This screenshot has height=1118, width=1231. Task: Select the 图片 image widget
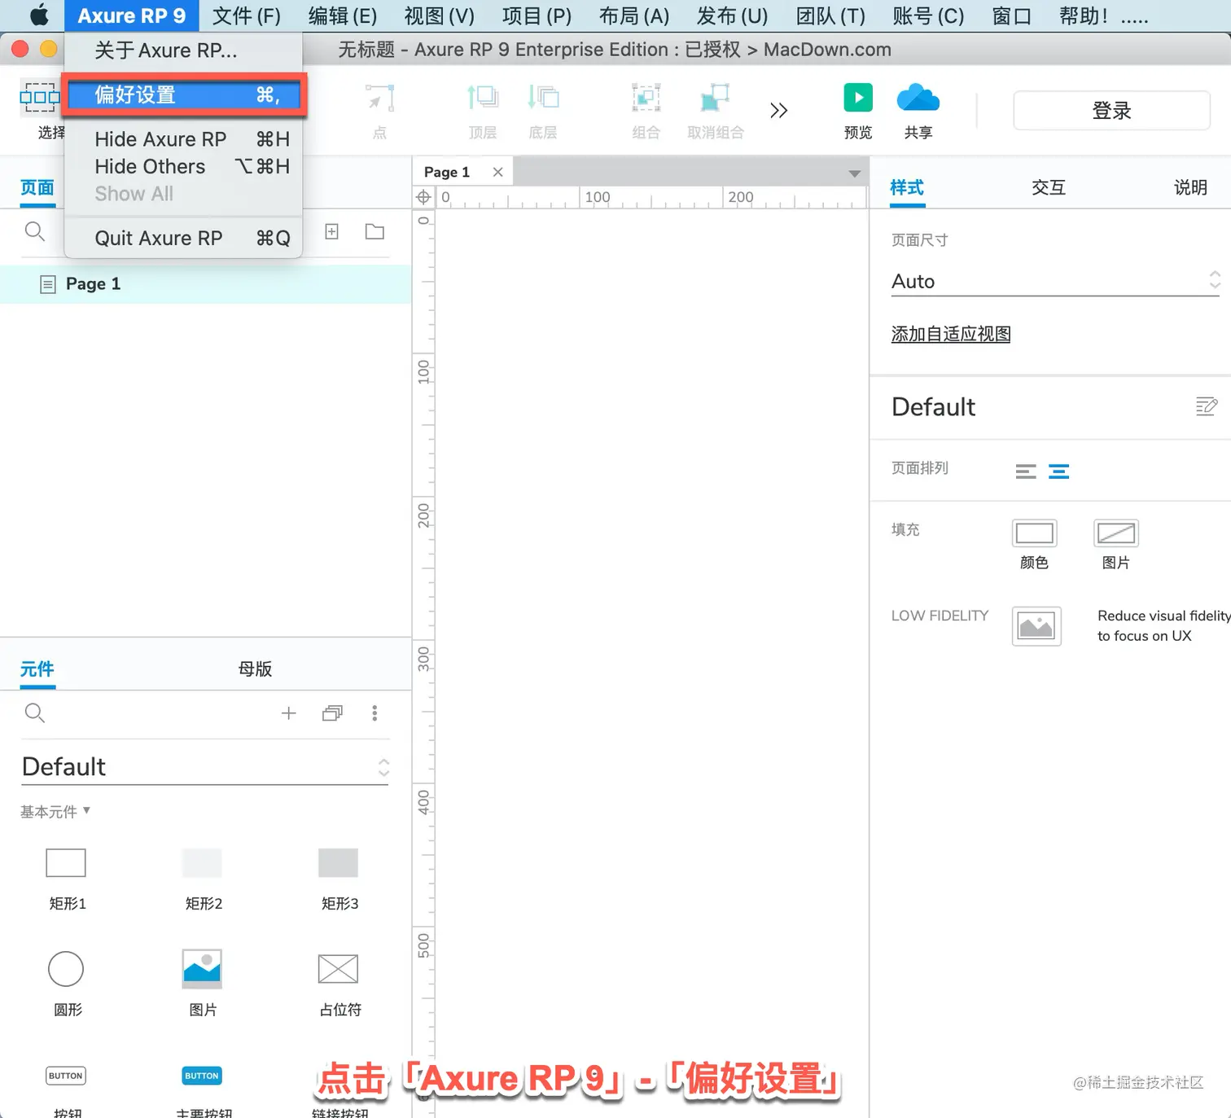(x=203, y=984)
